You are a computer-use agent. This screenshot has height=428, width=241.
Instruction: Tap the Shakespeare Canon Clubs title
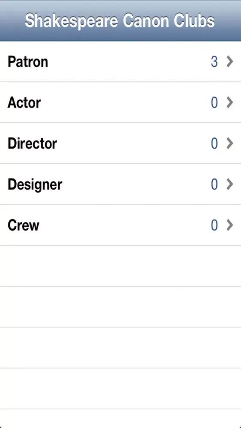[120, 21]
